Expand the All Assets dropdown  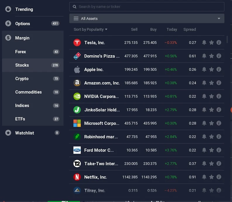pyautogui.click(x=147, y=18)
